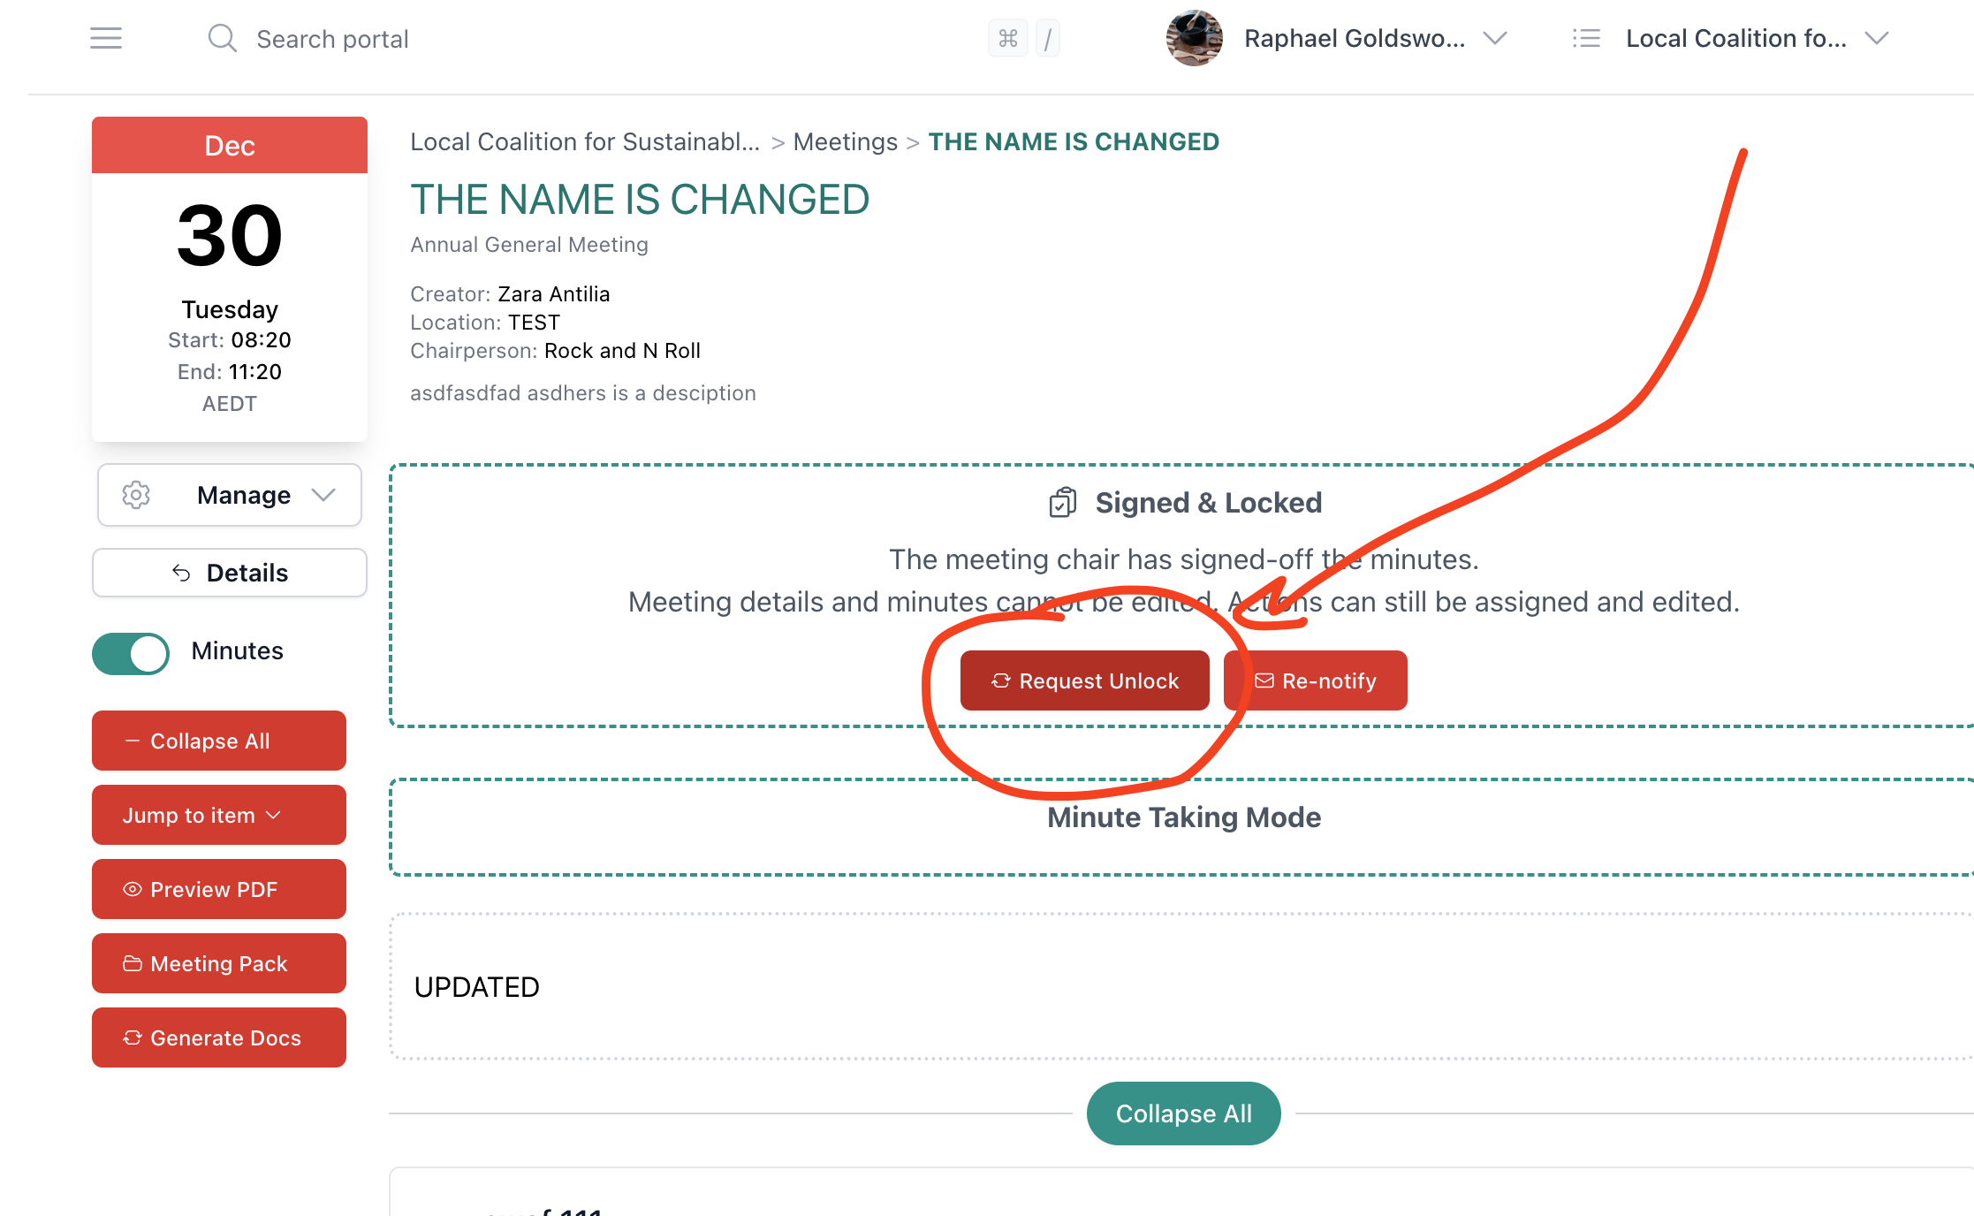1974x1216 pixels.
Task: Click the gear icon on the Manage button
Action: point(137,495)
